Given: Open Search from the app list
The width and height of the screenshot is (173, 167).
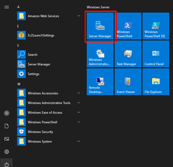Looking at the screenshot, I should point(48,55).
